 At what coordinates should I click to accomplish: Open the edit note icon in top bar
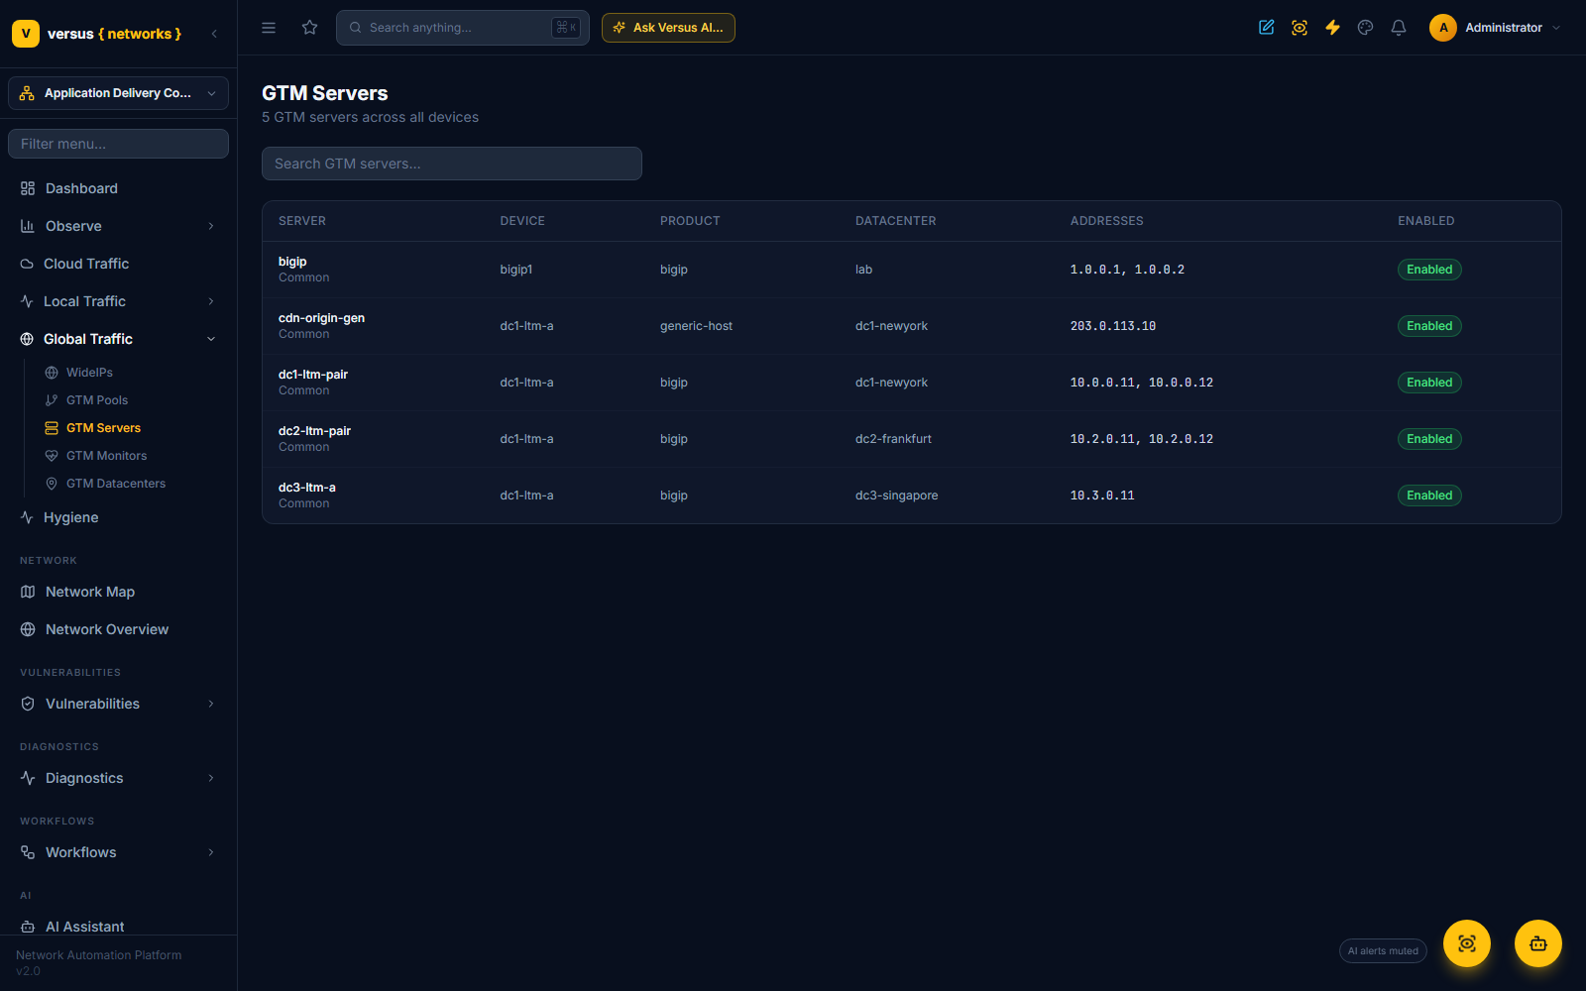[1267, 28]
